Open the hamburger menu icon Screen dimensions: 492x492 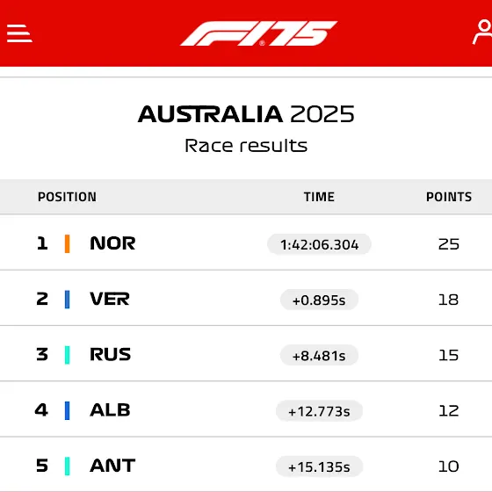click(x=19, y=33)
